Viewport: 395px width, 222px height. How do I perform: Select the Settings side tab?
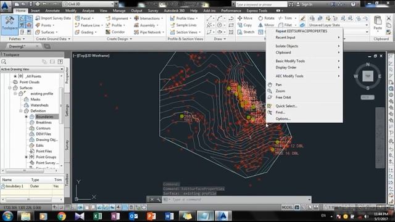67,110
